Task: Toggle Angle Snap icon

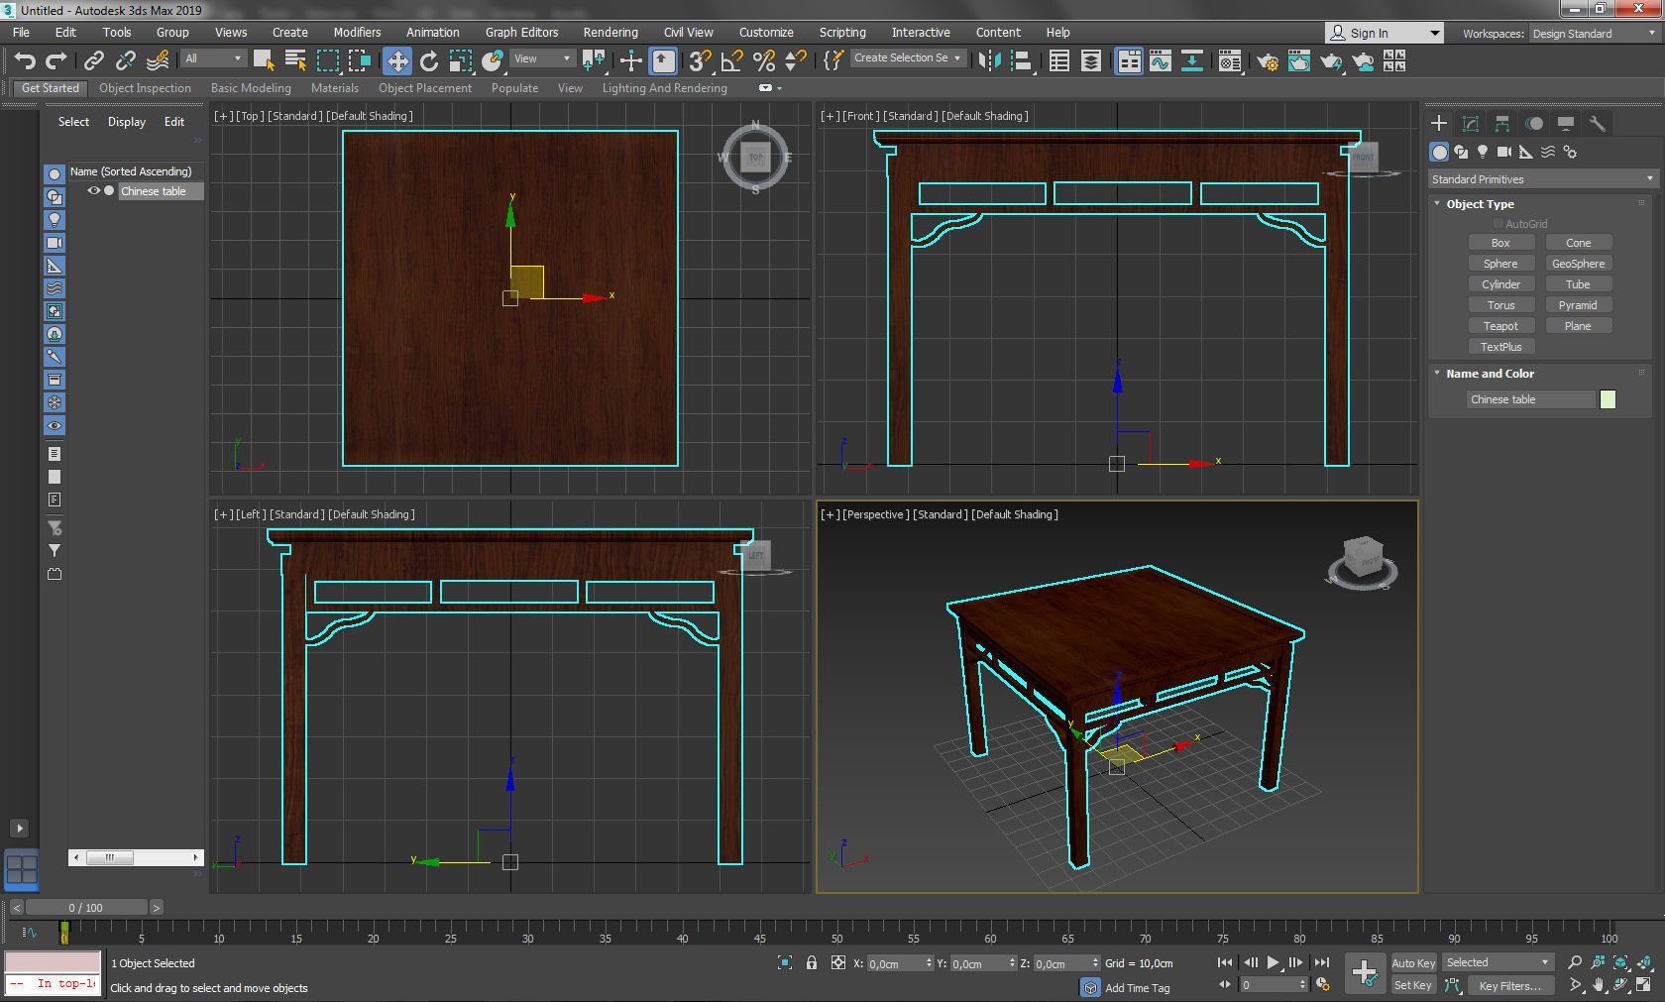Action: (x=732, y=61)
